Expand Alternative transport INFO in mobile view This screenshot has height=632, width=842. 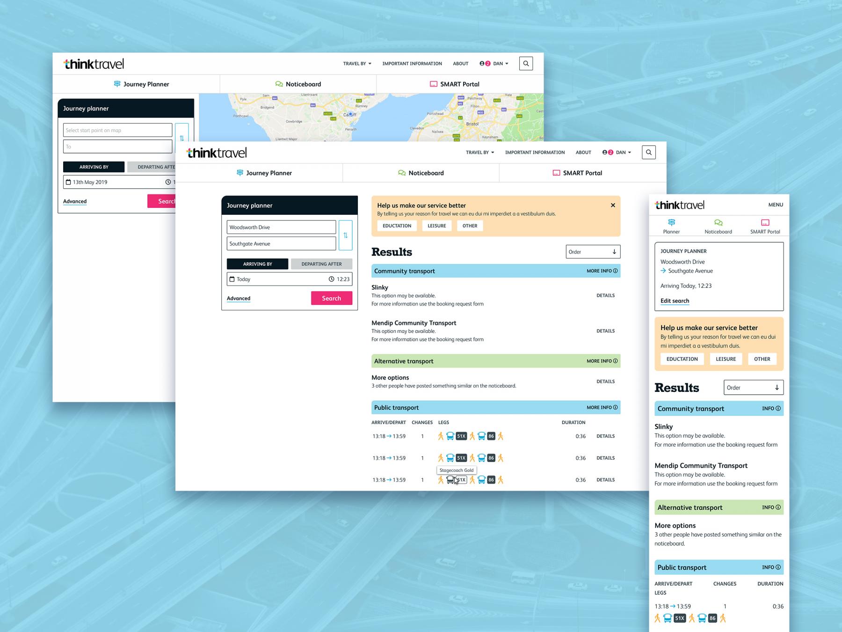coord(771,507)
